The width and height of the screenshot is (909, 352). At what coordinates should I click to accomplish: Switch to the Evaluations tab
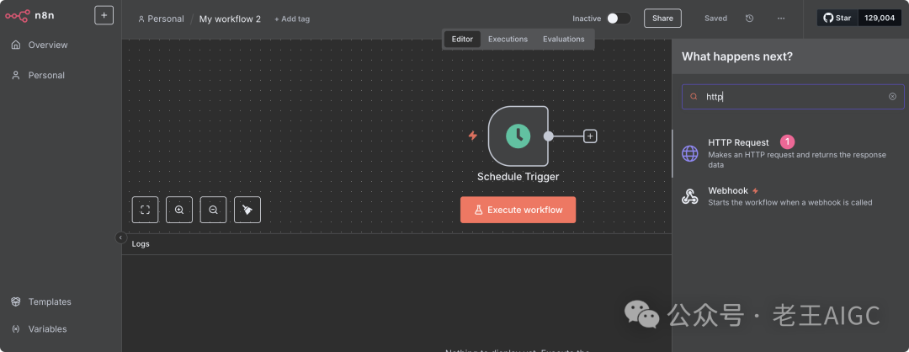click(x=563, y=39)
